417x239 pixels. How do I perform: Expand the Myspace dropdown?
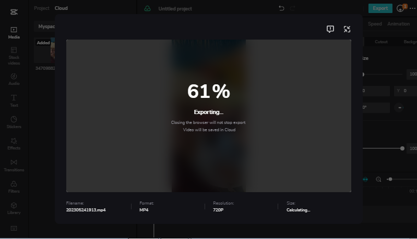pos(46,26)
